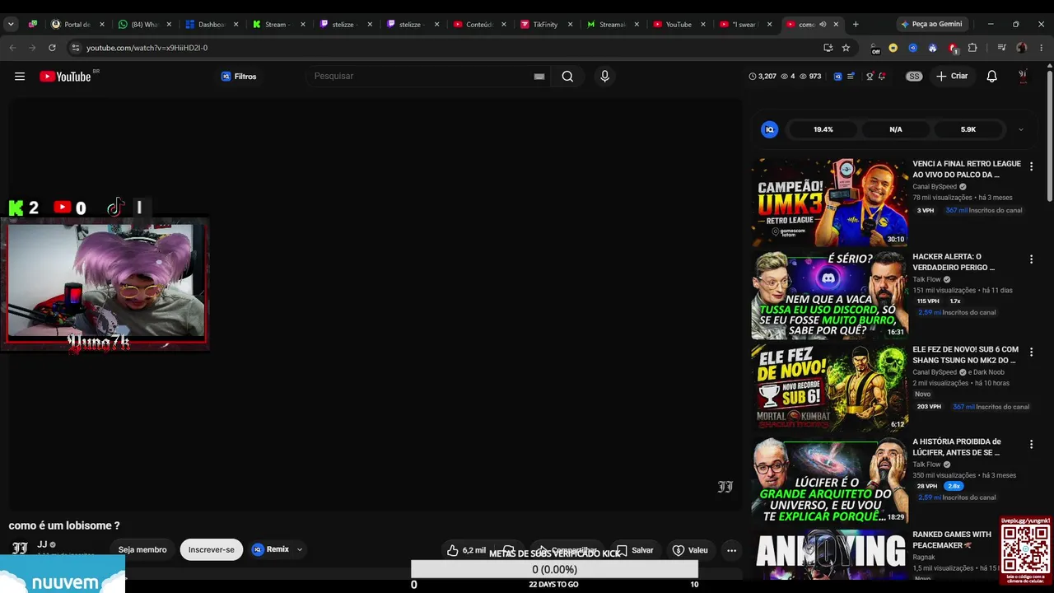Open the on-screen keyboard icon in search

pos(539,77)
